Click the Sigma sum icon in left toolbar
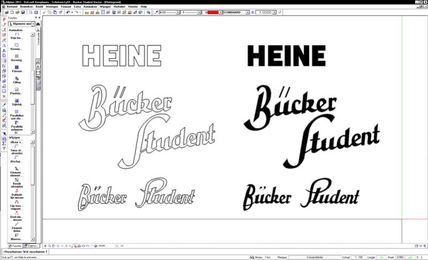 click(x=4, y=143)
